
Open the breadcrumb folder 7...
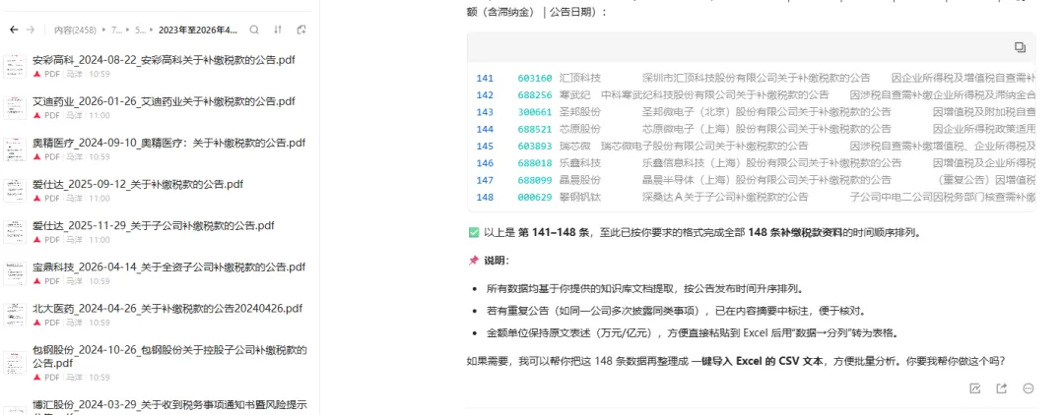pyautogui.click(x=116, y=30)
